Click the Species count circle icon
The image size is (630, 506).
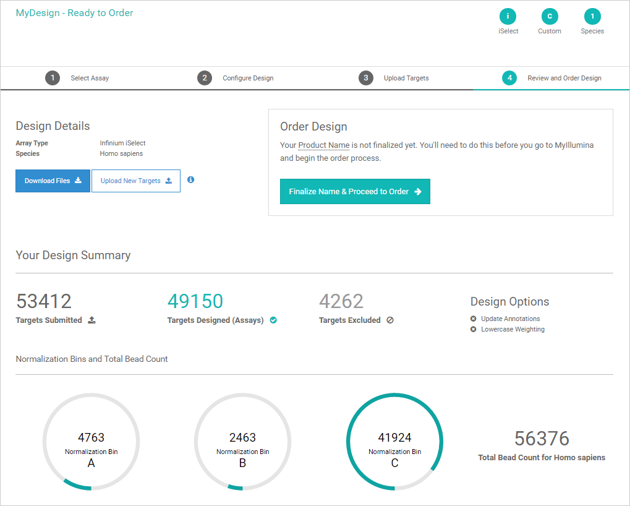(x=592, y=17)
